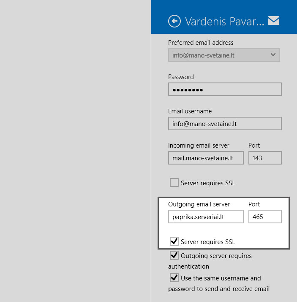Select the Email username field

click(x=225, y=124)
